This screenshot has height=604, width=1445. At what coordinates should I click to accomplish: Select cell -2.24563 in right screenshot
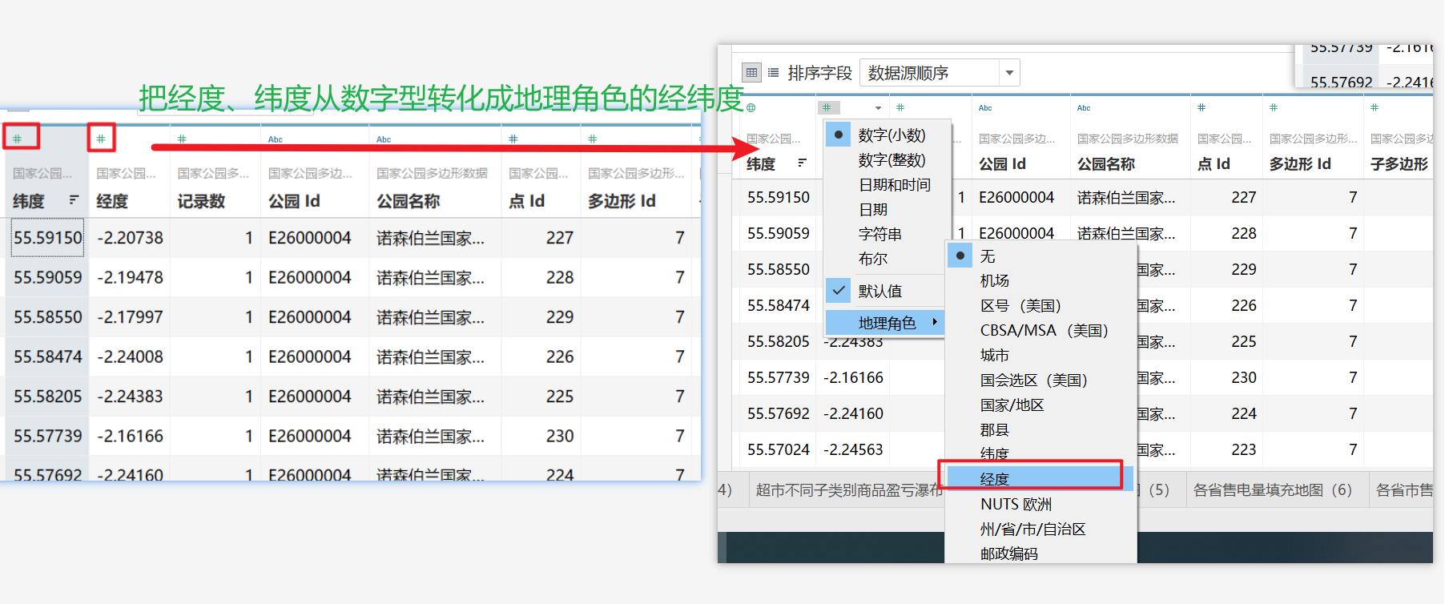[x=853, y=449]
